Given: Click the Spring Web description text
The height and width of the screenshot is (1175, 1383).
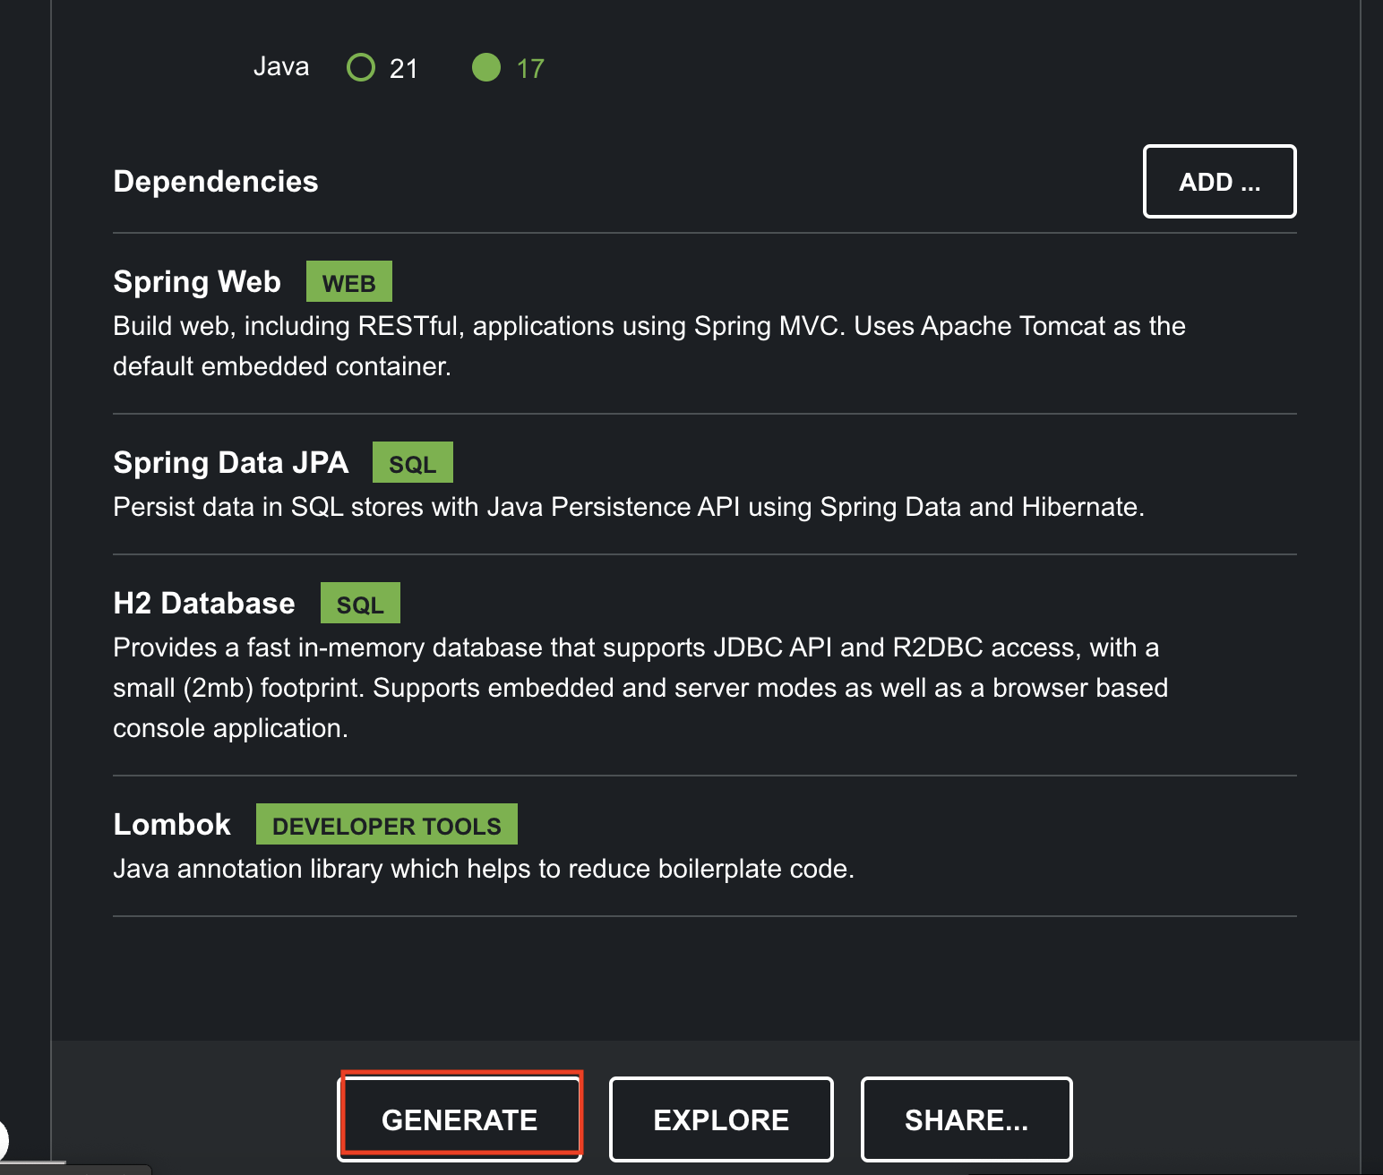Looking at the screenshot, I should (649, 346).
